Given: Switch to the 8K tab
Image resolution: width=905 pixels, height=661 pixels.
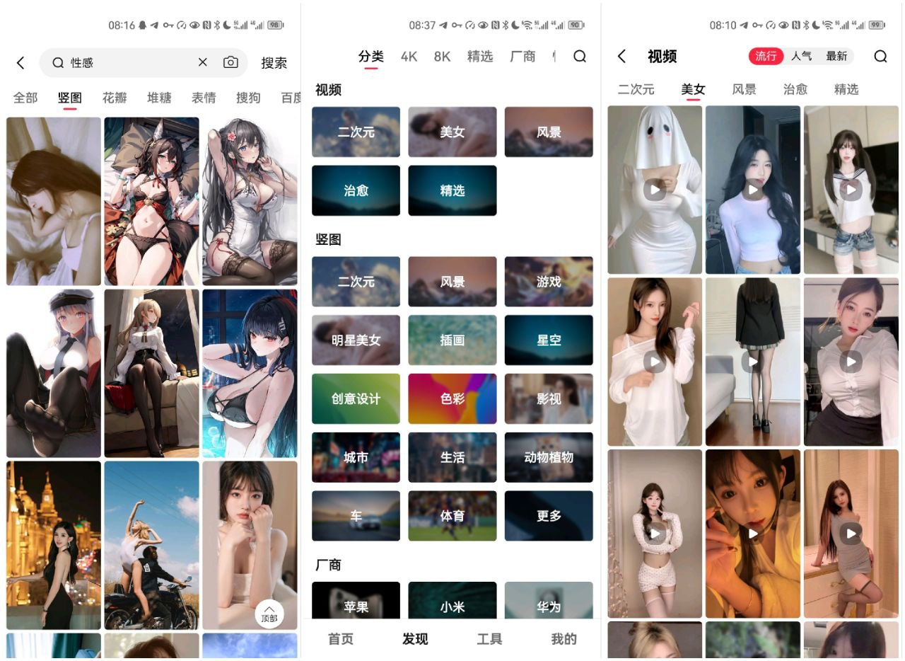Looking at the screenshot, I should [442, 57].
